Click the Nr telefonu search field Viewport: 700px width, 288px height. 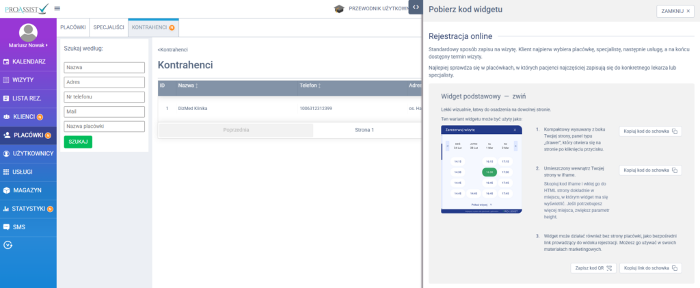coord(105,97)
